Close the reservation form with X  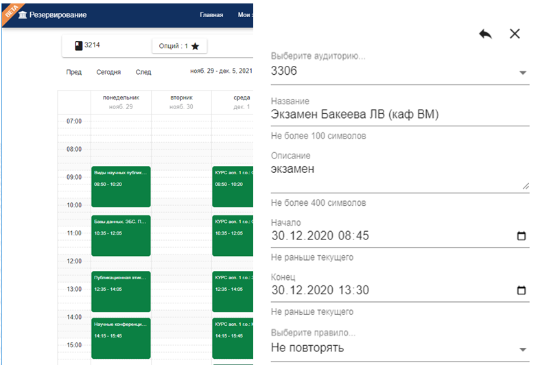click(x=515, y=34)
